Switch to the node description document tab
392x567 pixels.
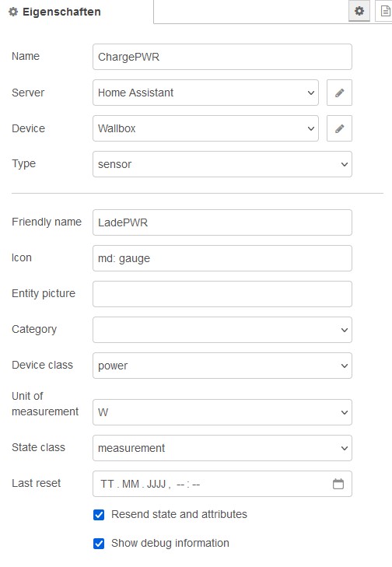[385, 11]
